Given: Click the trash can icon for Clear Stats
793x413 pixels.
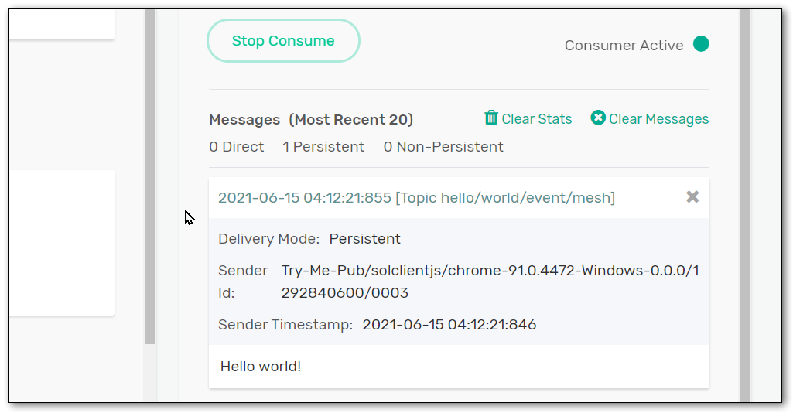Looking at the screenshot, I should coord(491,118).
